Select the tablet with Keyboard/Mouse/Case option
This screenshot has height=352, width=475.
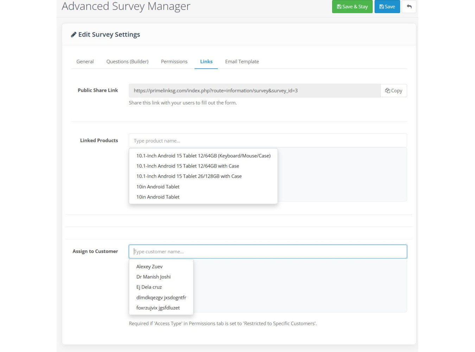[203, 156]
